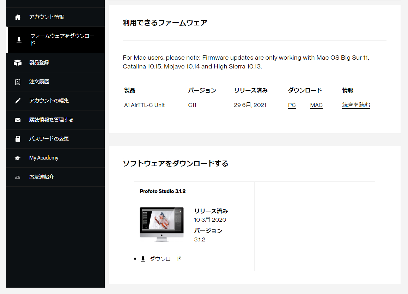This screenshot has width=408, height=294.
Task: Click the リリース済み table column header
Action: coord(251,90)
